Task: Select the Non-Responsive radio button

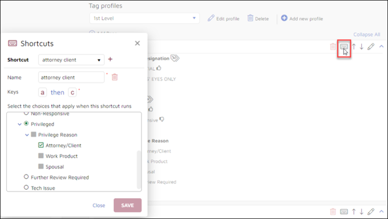Action: 26,113
